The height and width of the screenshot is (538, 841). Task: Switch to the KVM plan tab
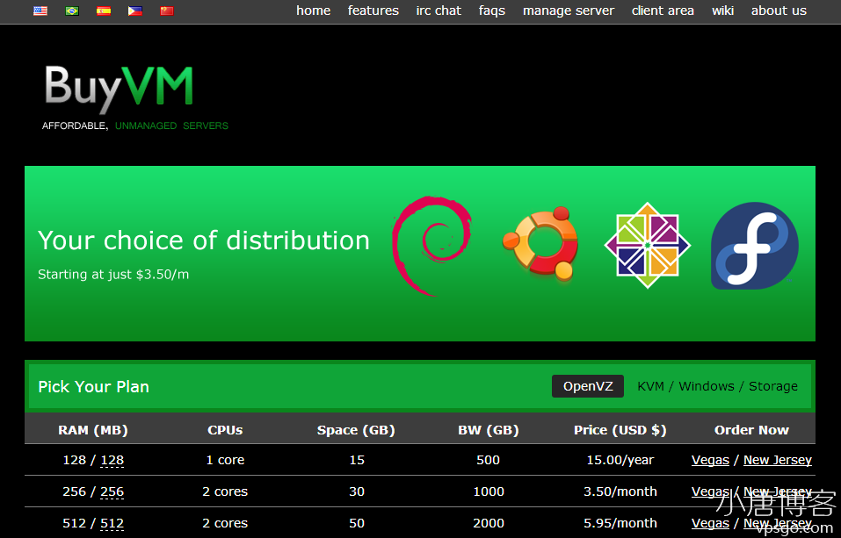tap(650, 386)
